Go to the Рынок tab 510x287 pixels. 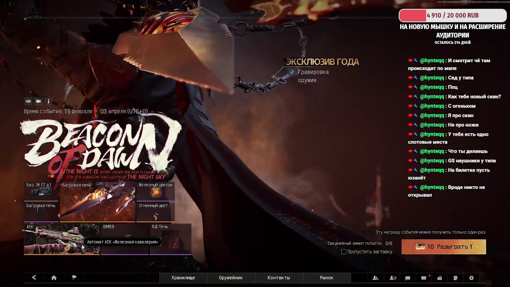point(326,278)
